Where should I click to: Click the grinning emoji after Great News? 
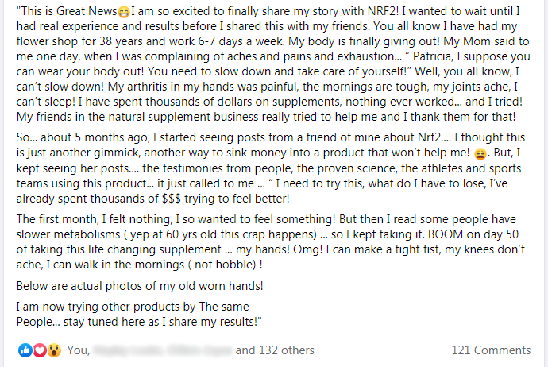click(x=123, y=13)
